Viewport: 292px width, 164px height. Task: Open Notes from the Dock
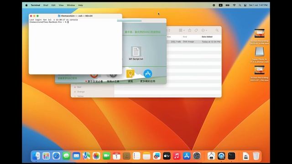click(146, 156)
